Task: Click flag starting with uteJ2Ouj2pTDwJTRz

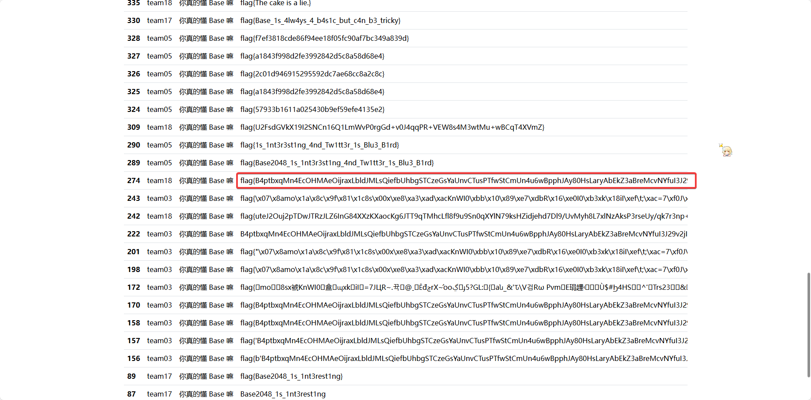Action: click(x=464, y=216)
